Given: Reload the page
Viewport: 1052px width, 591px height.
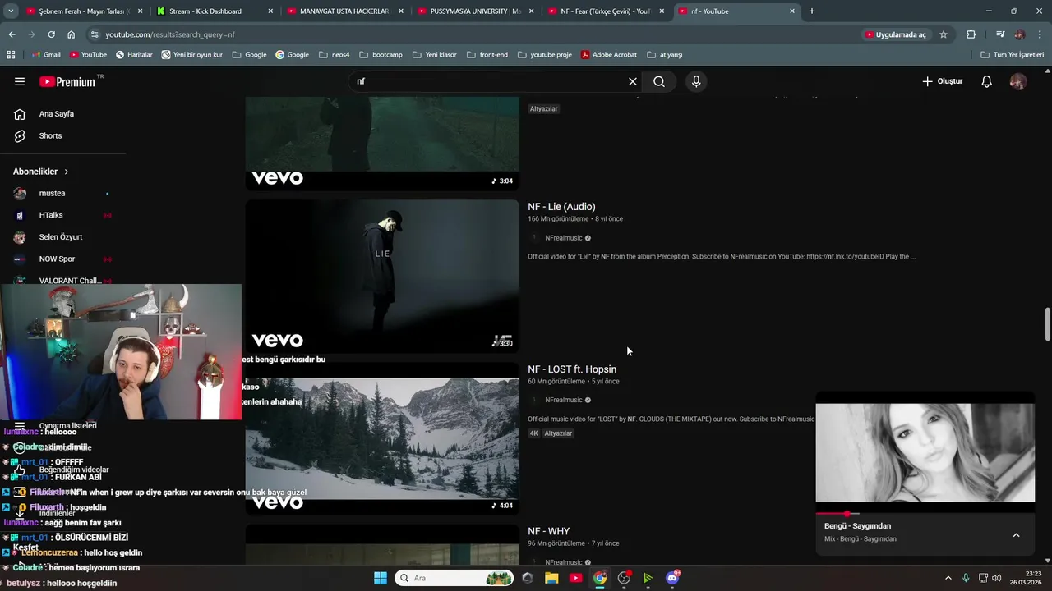Looking at the screenshot, I should click(51, 34).
